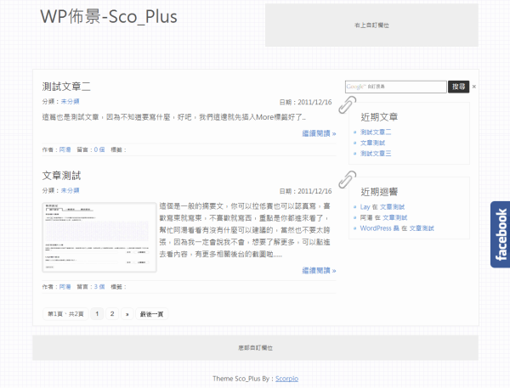Screen dimensions: 510x388
Task: Click the paperclip icon on 近期文章 widget
Action: coord(347,104)
